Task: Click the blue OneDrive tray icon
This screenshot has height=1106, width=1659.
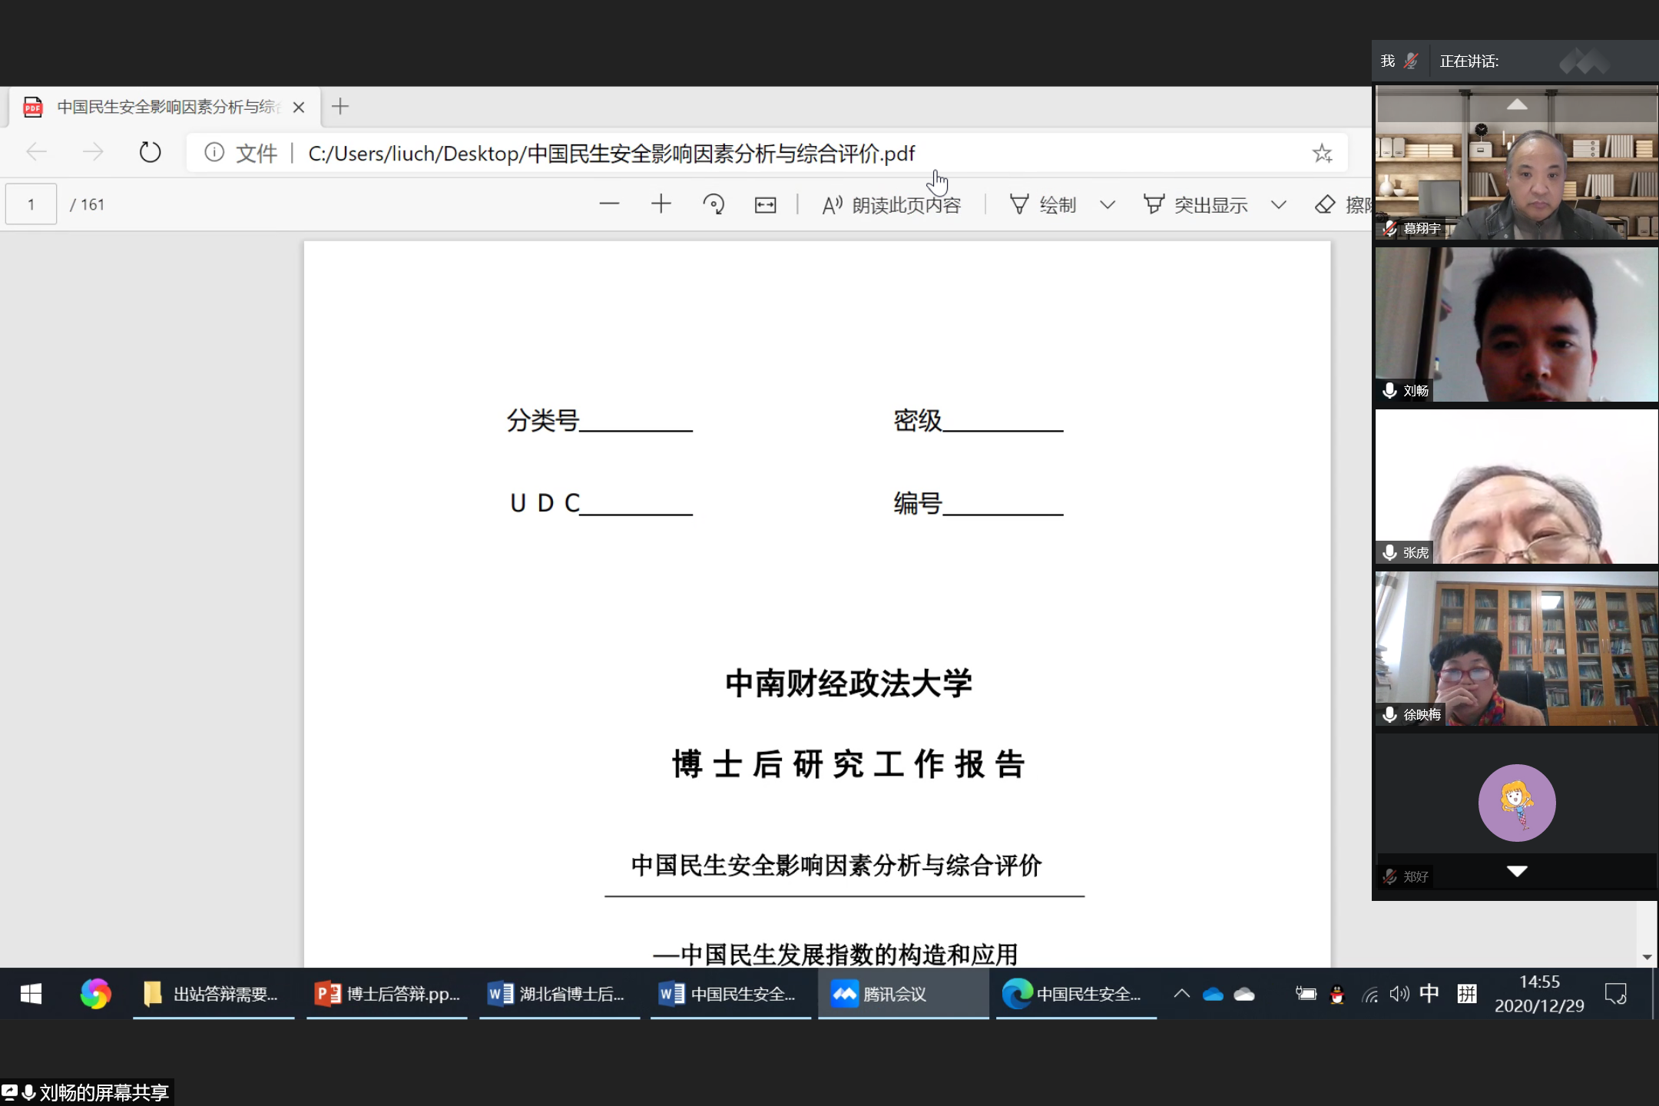Action: point(1213,995)
